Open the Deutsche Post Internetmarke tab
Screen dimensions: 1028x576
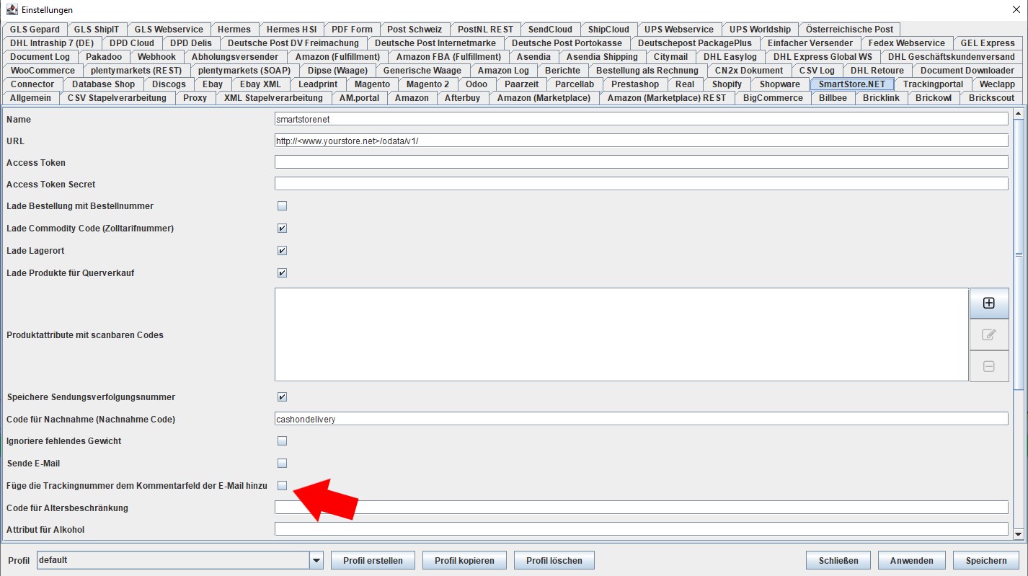[x=435, y=43]
